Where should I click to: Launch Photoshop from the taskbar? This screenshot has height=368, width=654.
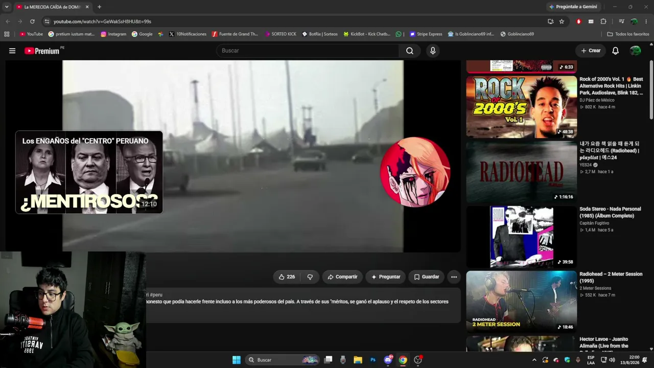pyautogui.click(x=373, y=360)
